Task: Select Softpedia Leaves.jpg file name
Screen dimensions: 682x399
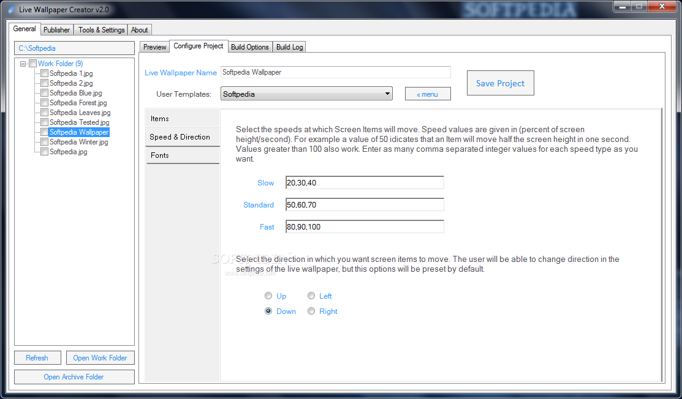Action: pyautogui.click(x=80, y=113)
